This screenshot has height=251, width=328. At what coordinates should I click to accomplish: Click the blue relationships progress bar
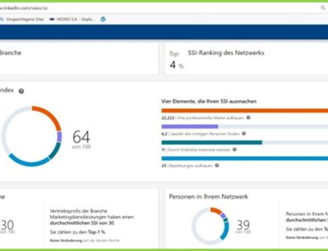click(245, 159)
